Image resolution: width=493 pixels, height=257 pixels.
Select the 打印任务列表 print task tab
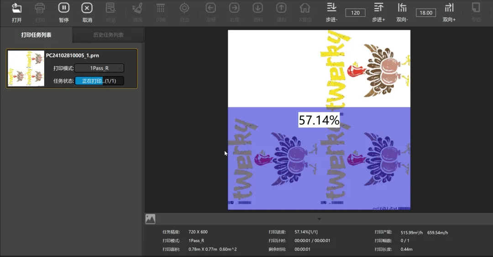36,35
